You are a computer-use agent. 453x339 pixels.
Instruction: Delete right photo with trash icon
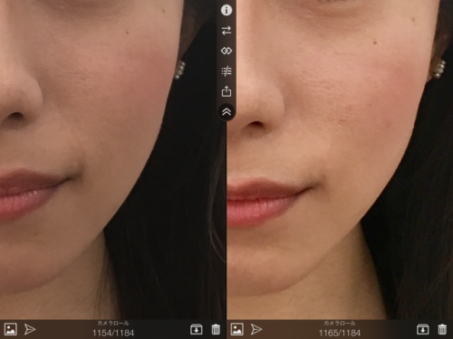click(x=442, y=329)
